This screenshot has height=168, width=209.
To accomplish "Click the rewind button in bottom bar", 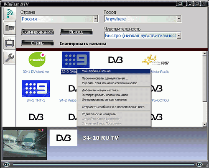I will click(x=6, y=164).
